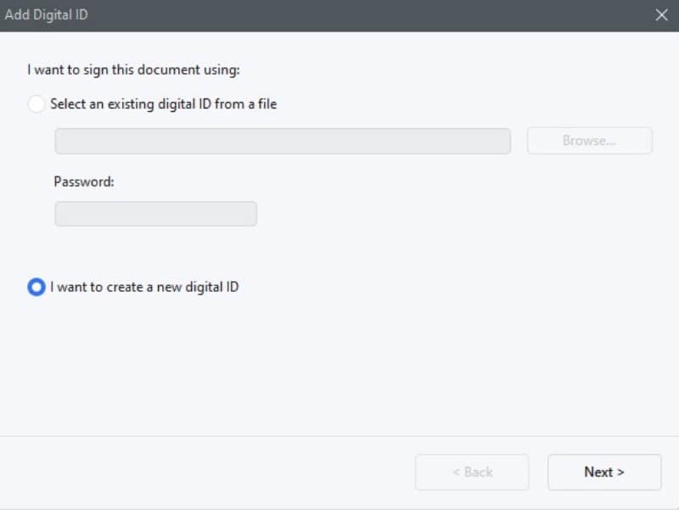Click inside the Password input box

[155, 214]
